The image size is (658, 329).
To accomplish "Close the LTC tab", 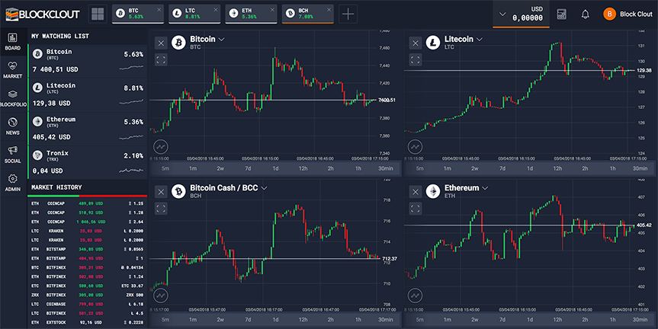I will pyautogui.click(x=216, y=10).
